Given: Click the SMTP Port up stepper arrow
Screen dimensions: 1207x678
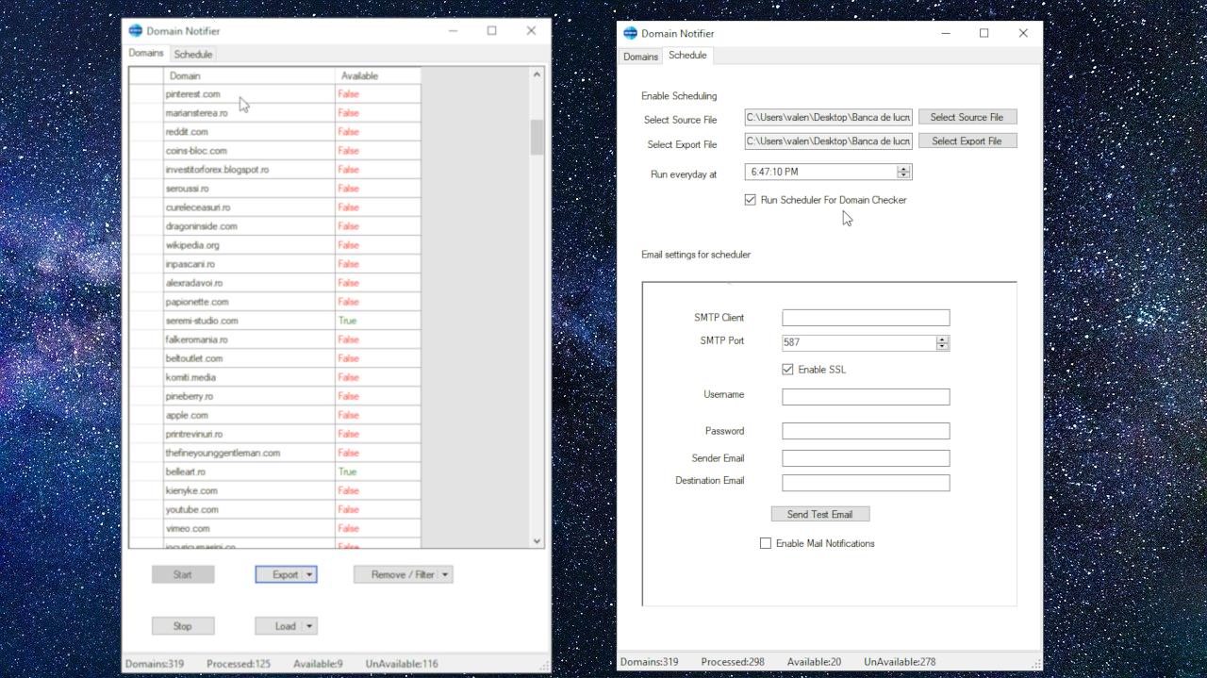Looking at the screenshot, I should [x=942, y=339].
